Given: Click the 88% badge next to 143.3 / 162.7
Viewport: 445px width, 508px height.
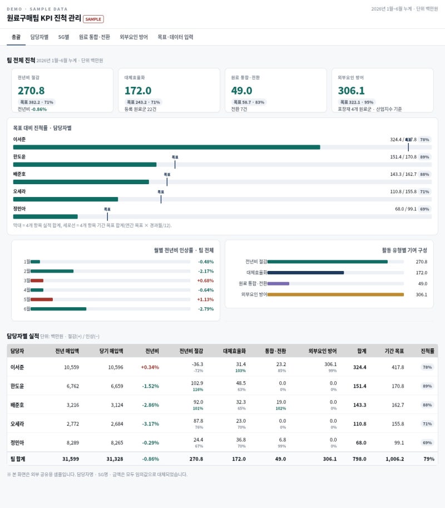Looking at the screenshot, I should pos(424,174).
